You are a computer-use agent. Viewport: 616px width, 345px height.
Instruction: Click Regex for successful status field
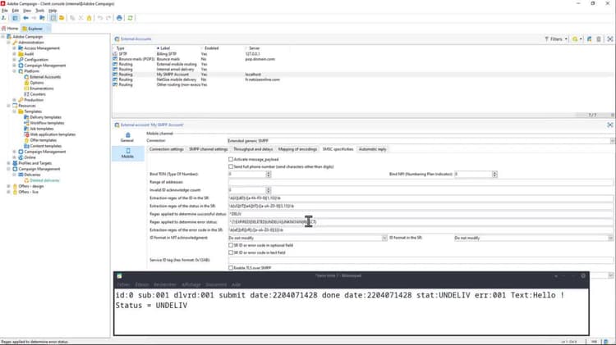click(421, 214)
